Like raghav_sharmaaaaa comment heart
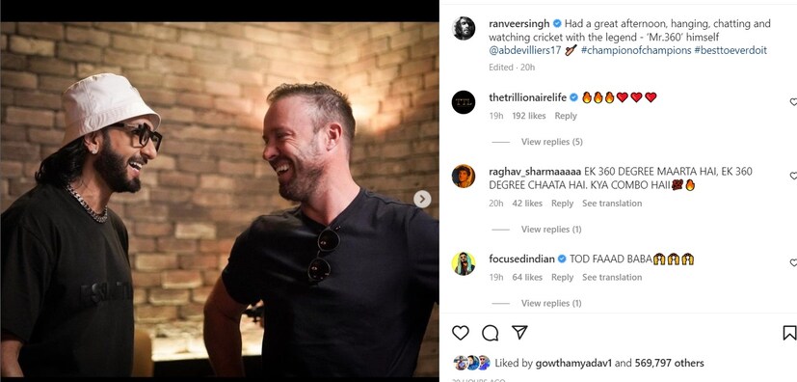 pos(793,176)
